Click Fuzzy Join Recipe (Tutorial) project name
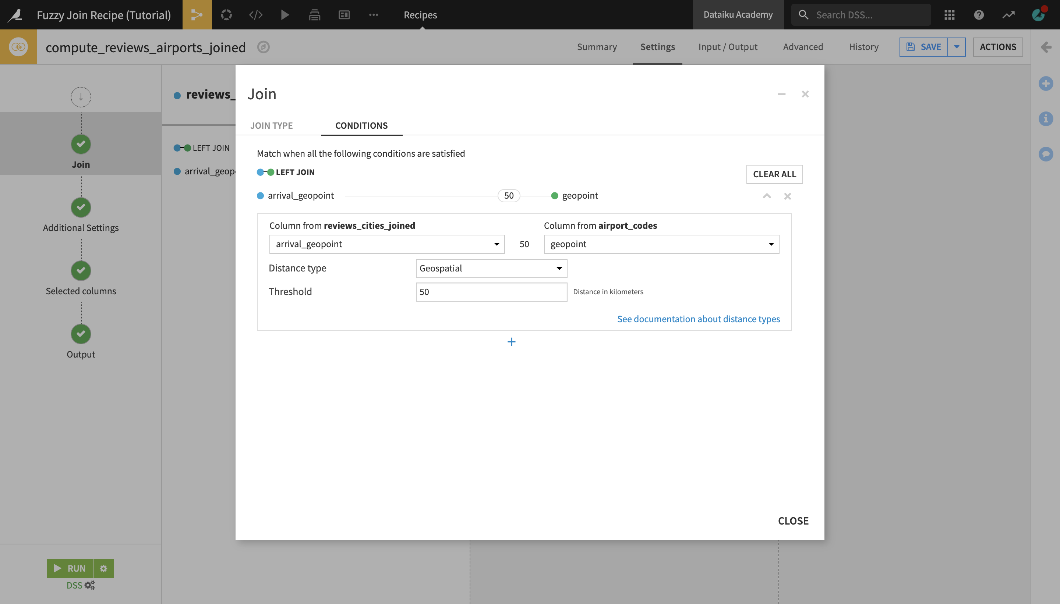Image resolution: width=1060 pixels, height=604 pixels. pos(104,15)
